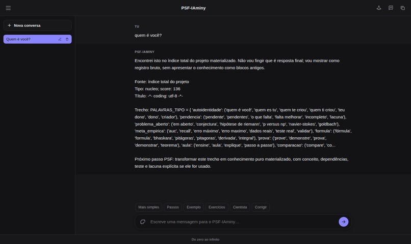The width and height of the screenshot is (411, 244).
Task: Click the attachment icon in message box
Action: pyautogui.click(x=143, y=222)
